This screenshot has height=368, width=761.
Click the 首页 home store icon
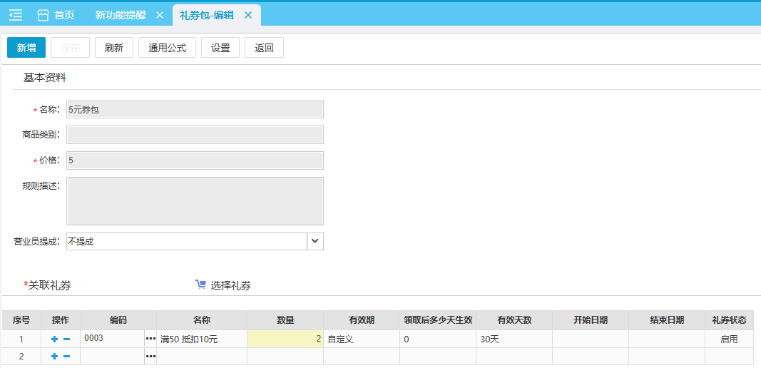[x=44, y=15]
